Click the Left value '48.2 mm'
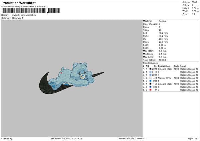The image size is (200, 141). coord(163,33)
